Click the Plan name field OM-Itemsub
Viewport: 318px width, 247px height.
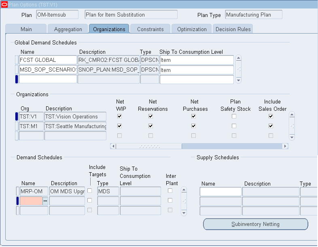[x=57, y=15]
